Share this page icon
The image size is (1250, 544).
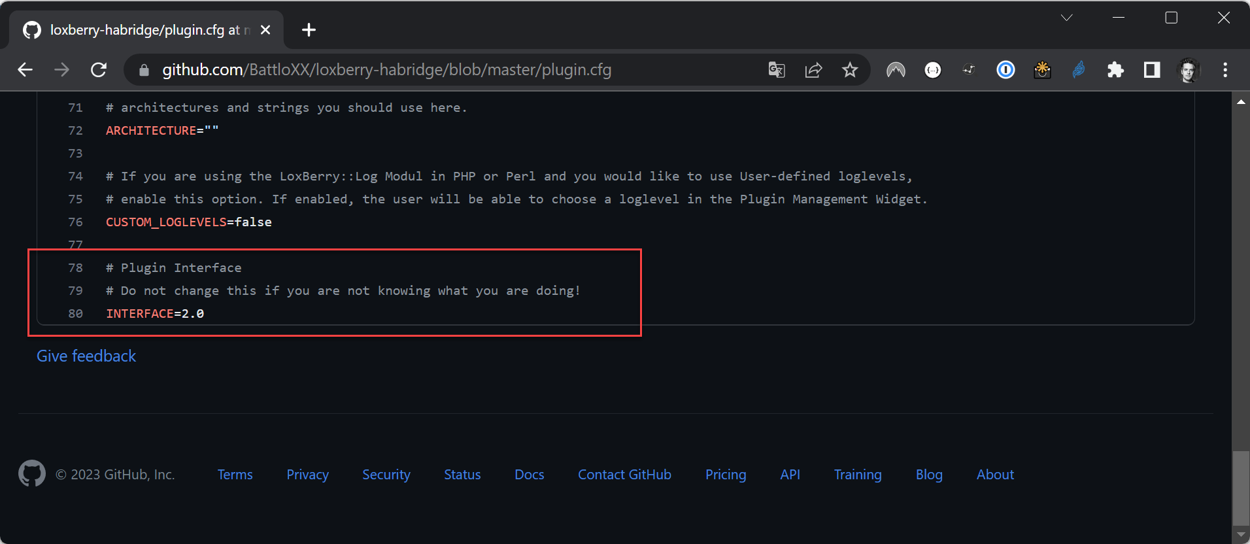pos(813,70)
